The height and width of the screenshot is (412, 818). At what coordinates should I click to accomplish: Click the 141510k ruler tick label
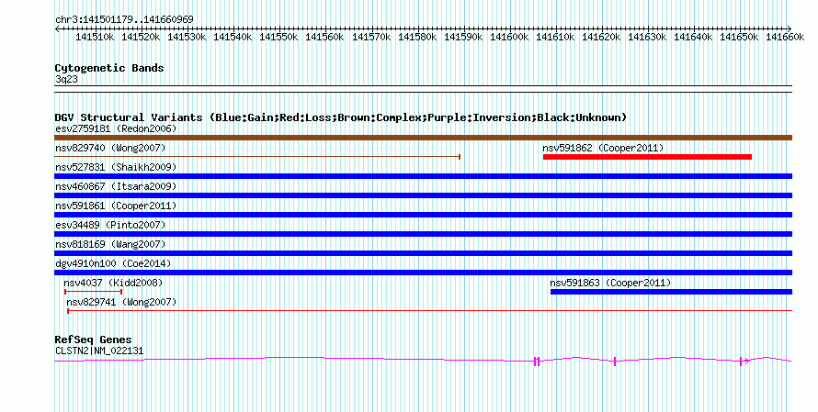click(x=95, y=37)
